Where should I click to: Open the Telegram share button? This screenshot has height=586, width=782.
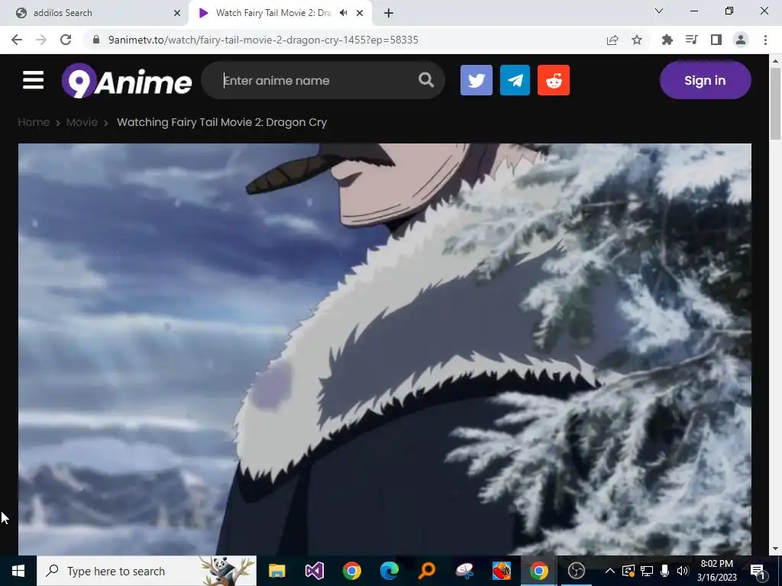point(515,80)
